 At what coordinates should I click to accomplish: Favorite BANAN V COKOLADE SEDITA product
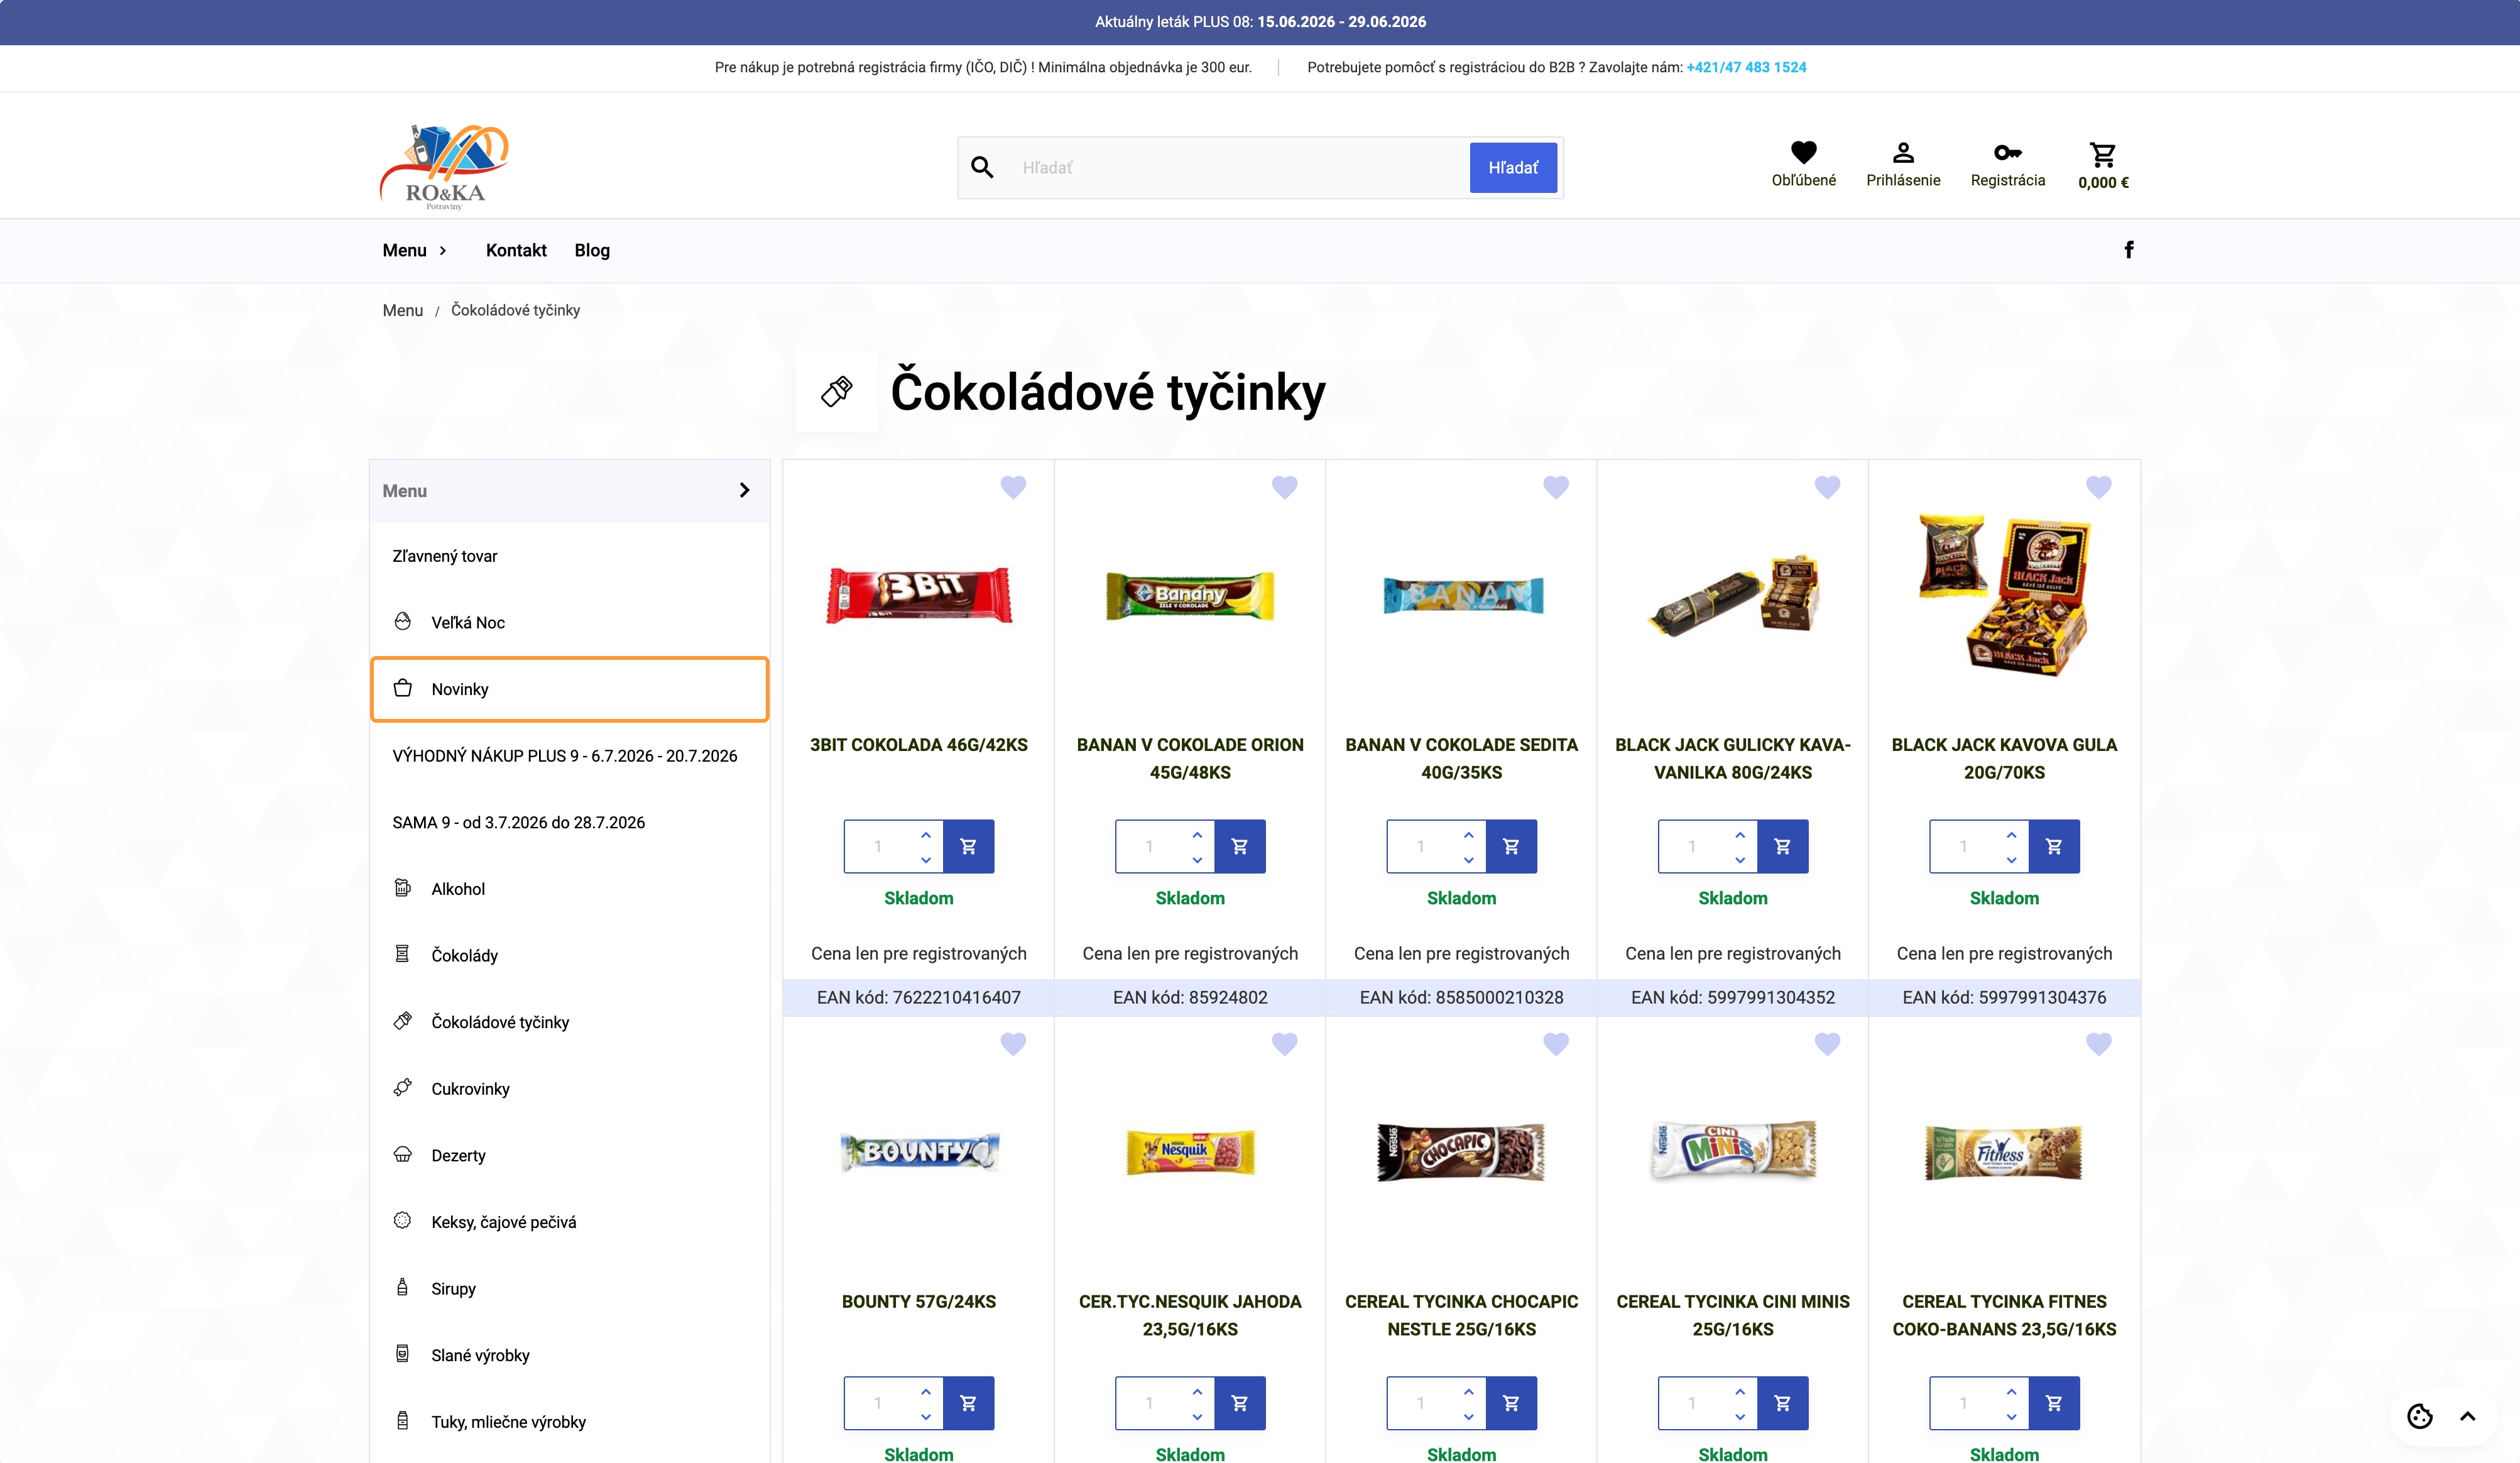[1556, 487]
